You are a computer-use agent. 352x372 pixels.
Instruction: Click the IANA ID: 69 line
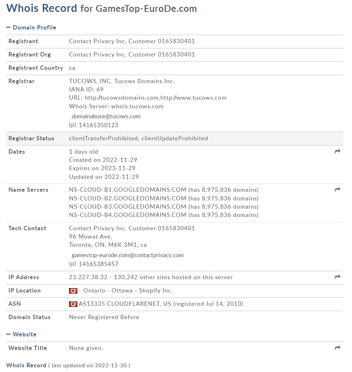86,90
